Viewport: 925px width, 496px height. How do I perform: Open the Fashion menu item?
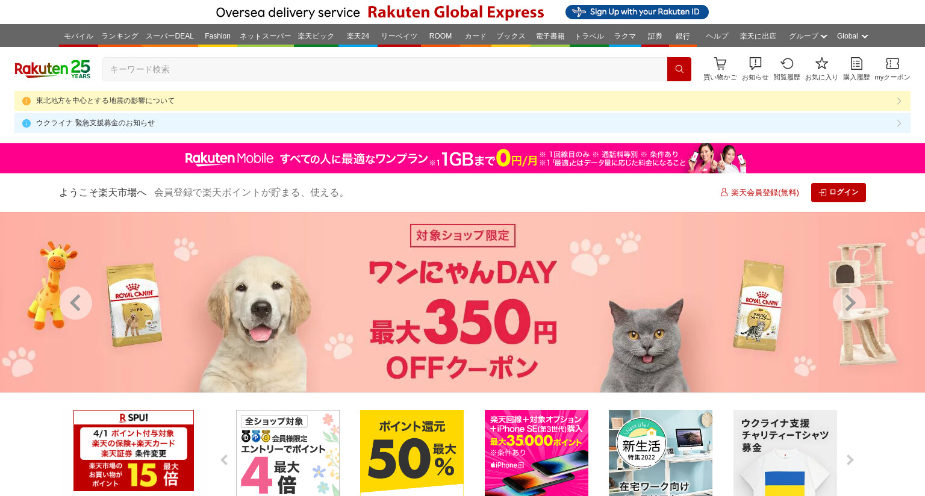pos(217,36)
